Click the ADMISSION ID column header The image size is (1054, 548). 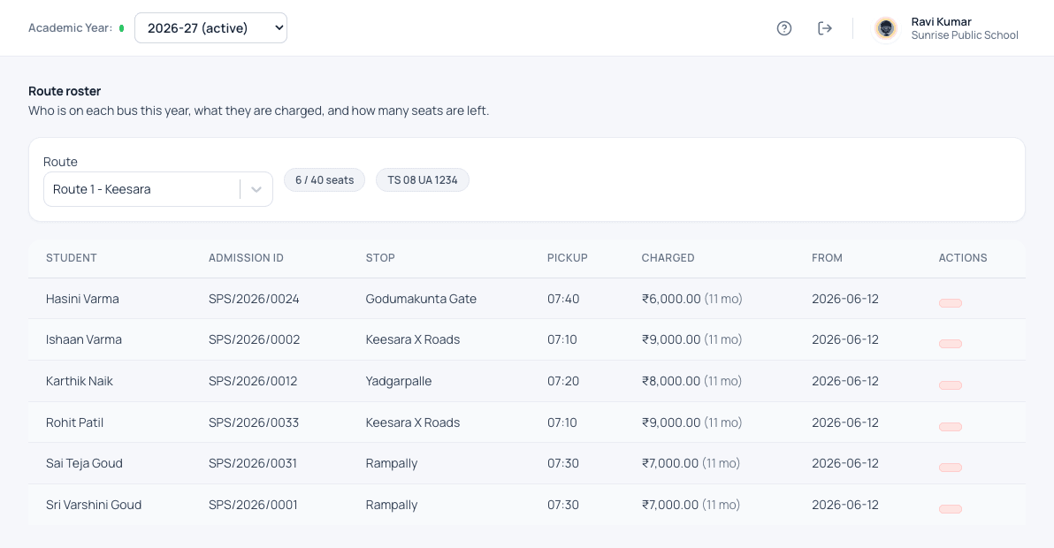click(x=246, y=258)
